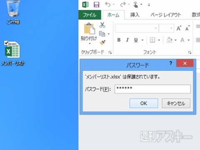Click the help question mark in password dialog
Viewport: 200px width, 150px height.
pos(171,63)
